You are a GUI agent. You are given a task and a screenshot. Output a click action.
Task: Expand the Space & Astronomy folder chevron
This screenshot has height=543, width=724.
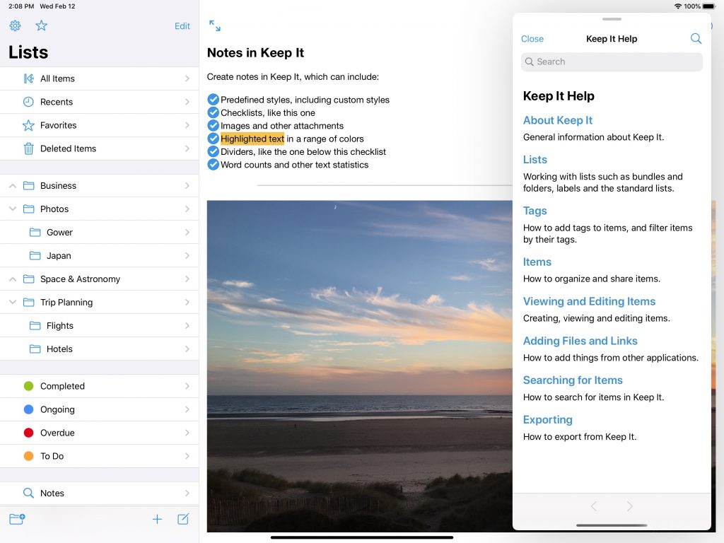(x=13, y=279)
